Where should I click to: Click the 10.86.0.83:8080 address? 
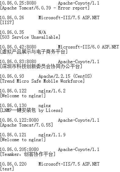click(18, 62)
